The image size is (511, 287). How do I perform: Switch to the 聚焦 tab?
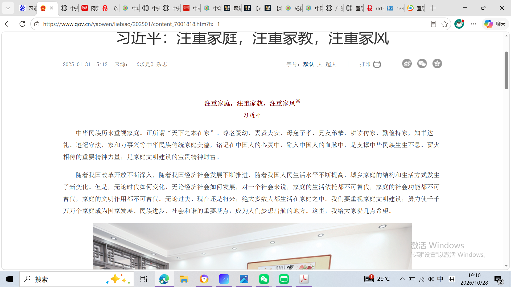pos(232,8)
